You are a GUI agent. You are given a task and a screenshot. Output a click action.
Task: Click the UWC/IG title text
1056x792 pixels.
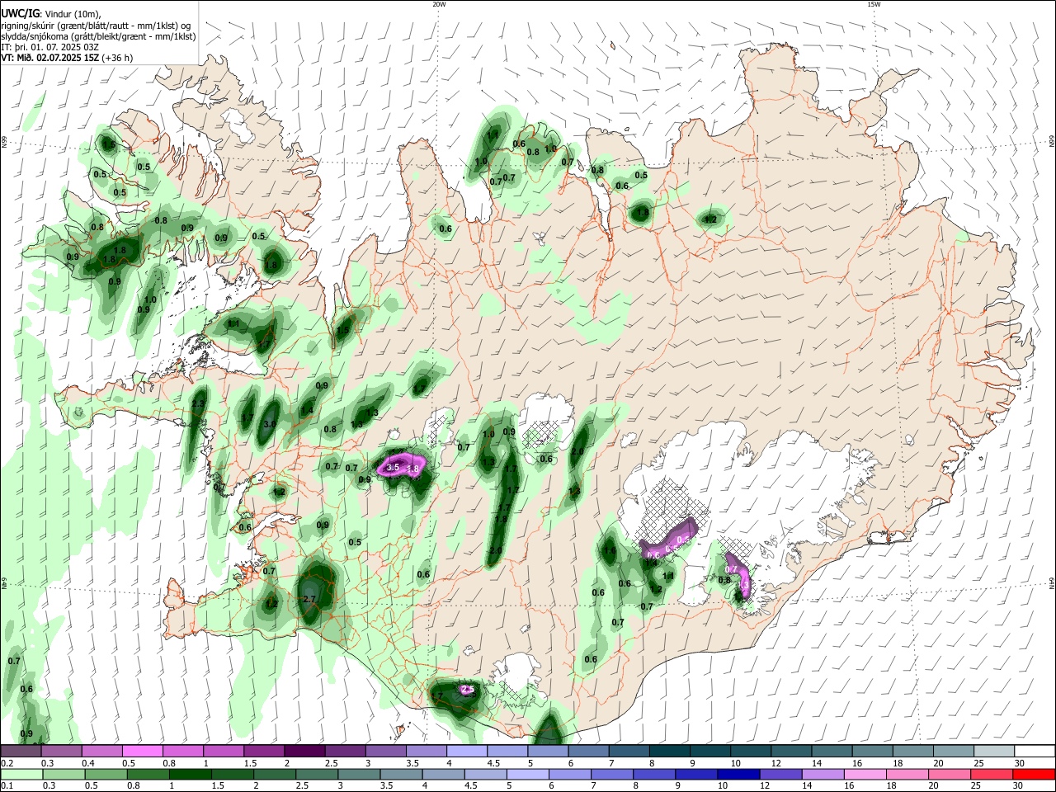click(20, 13)
